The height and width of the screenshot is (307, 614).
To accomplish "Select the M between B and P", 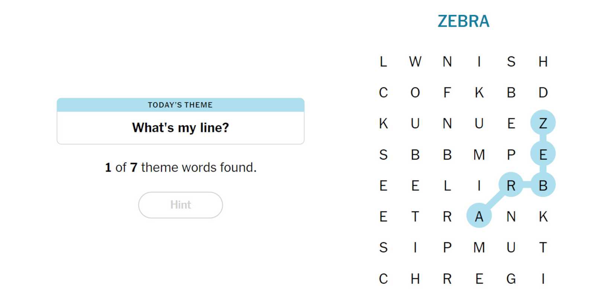I will click(479, 154).
